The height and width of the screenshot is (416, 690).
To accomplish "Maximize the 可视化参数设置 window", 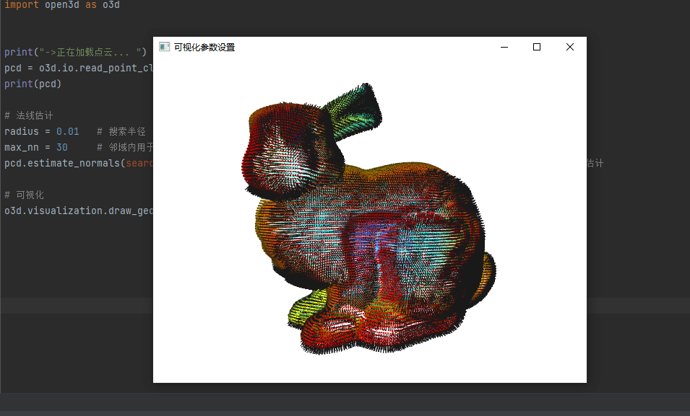I will [x=537, y=47].
